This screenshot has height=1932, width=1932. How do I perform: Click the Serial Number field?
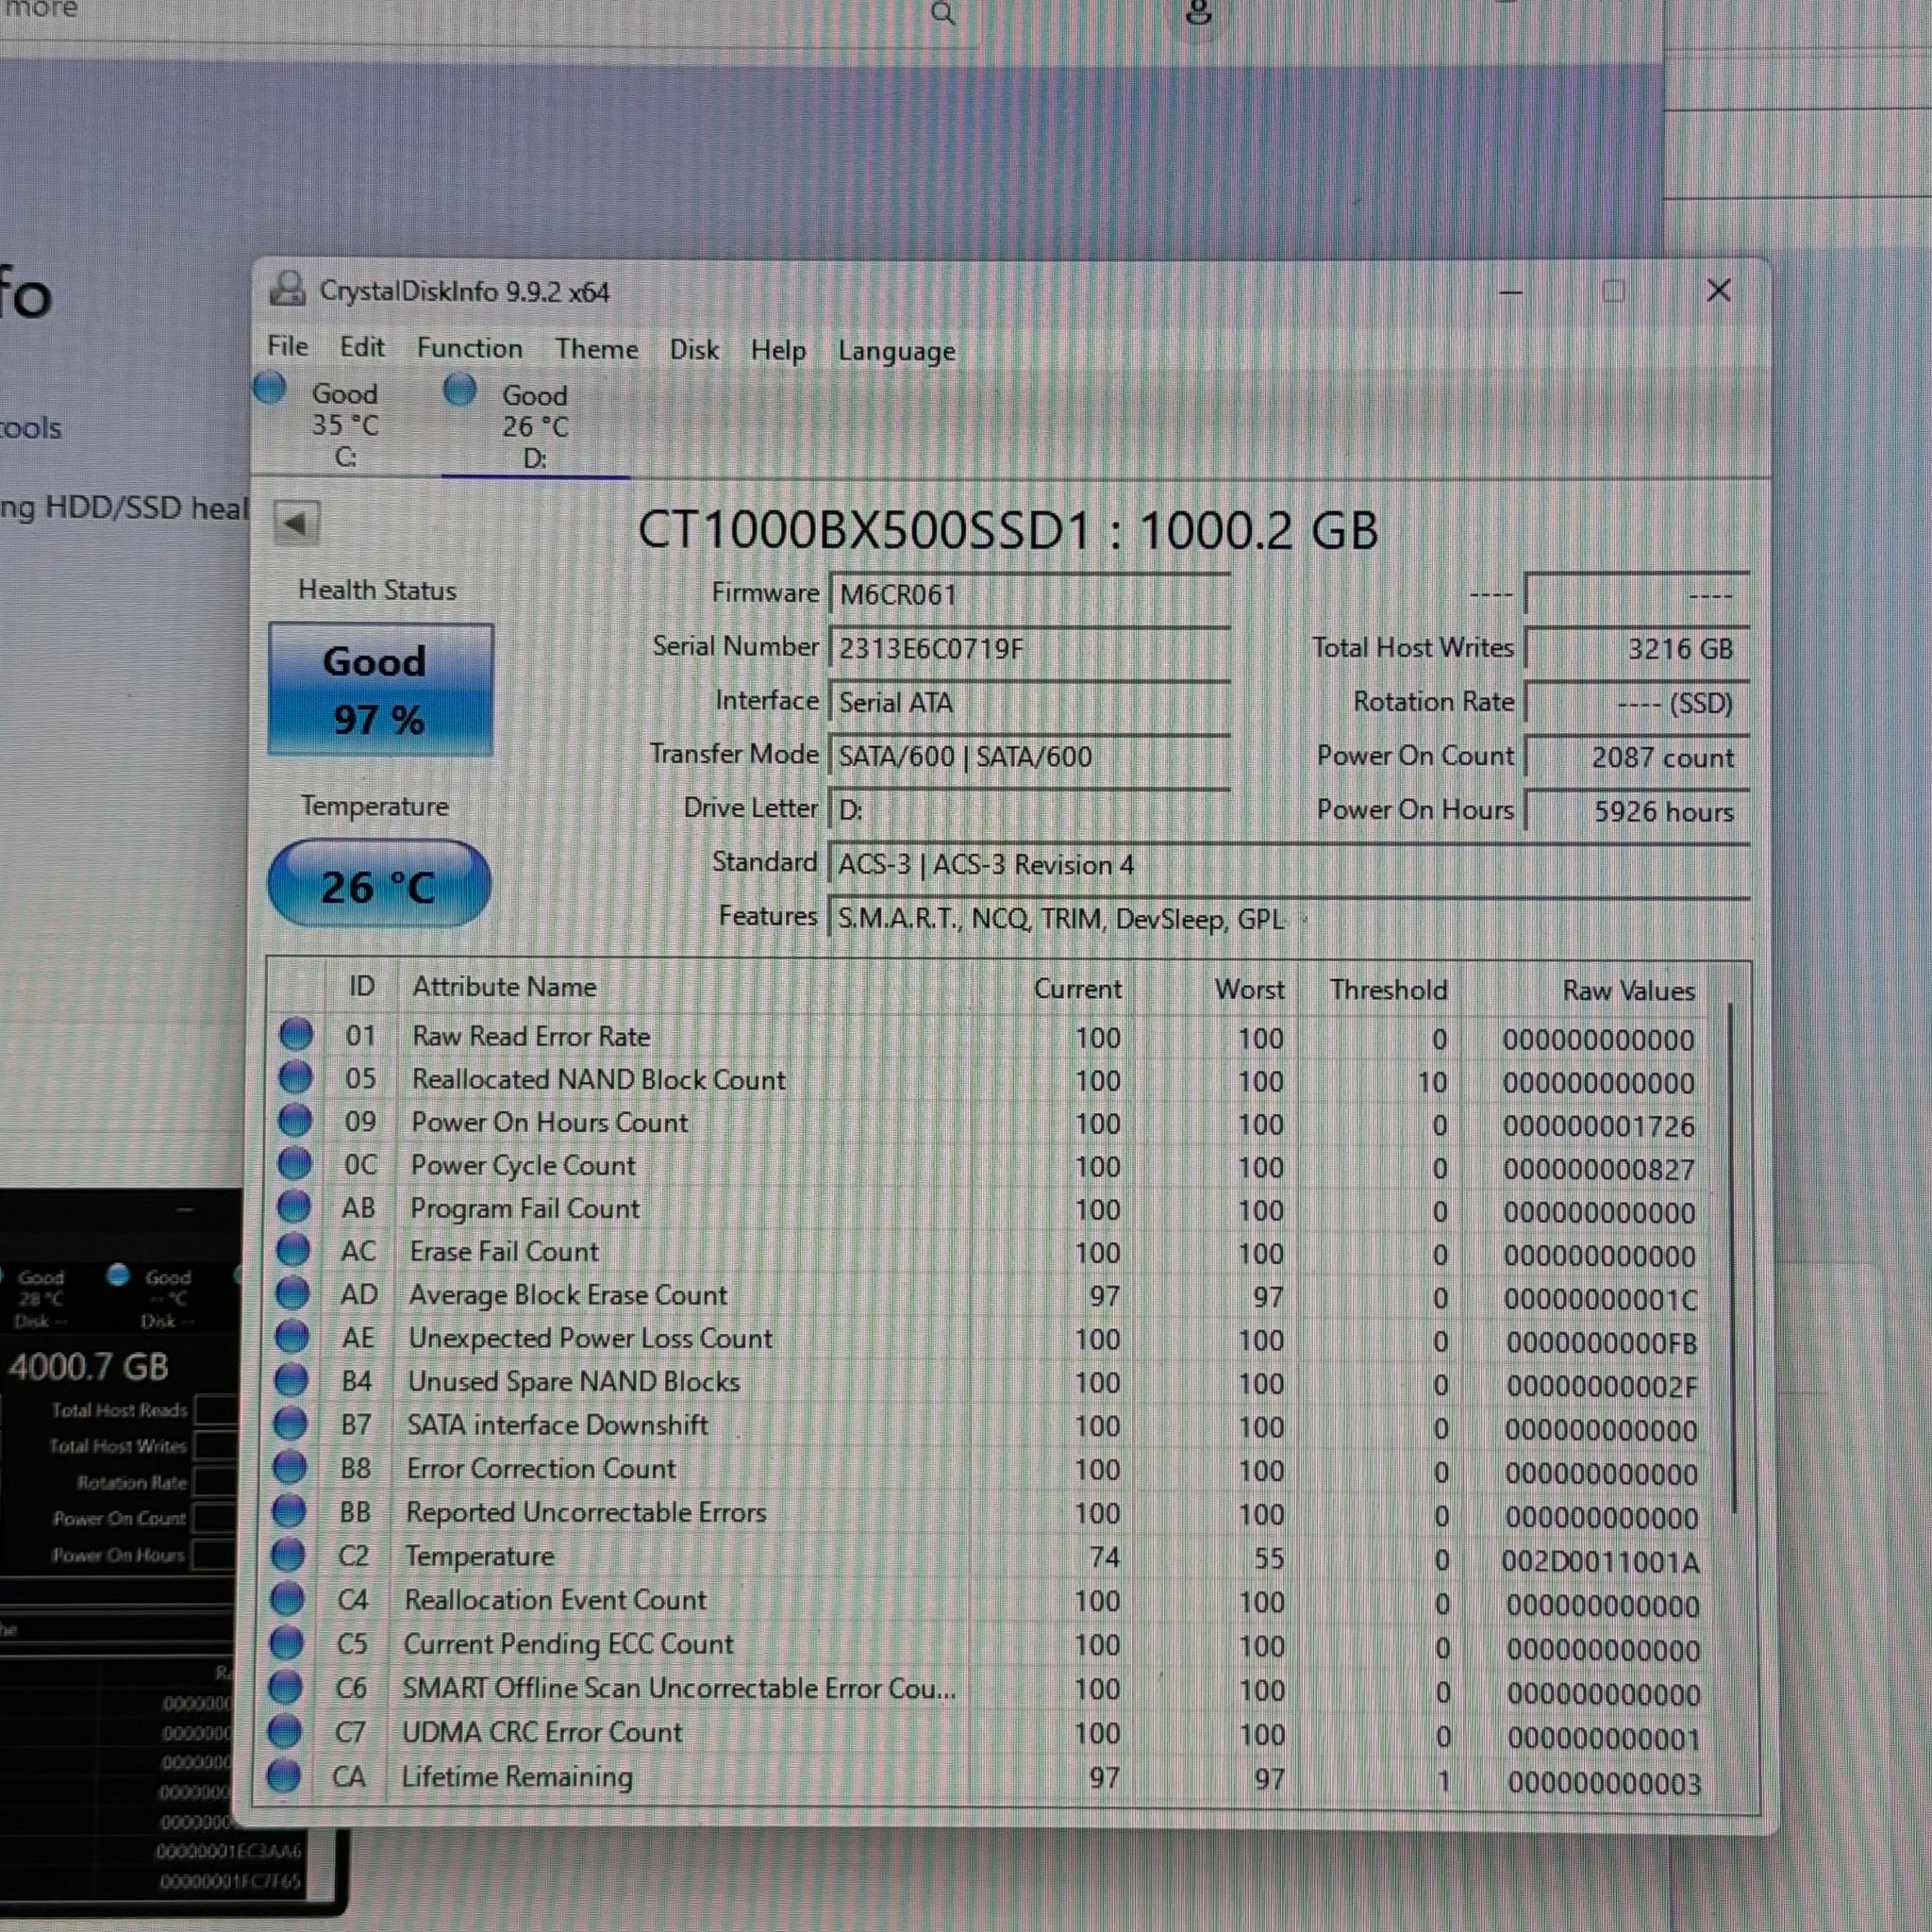(x=1029, y=649)
